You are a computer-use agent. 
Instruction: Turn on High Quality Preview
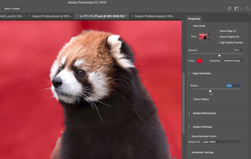coord(217,42)
